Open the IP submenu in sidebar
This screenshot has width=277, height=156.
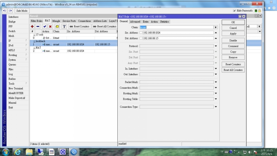[18, 41]
